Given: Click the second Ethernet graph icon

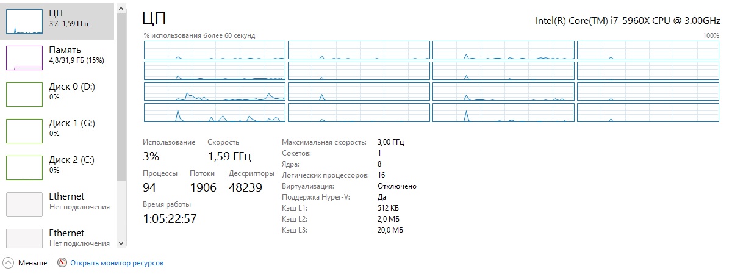Looking at the screenshot, I should tap(24, 239).
